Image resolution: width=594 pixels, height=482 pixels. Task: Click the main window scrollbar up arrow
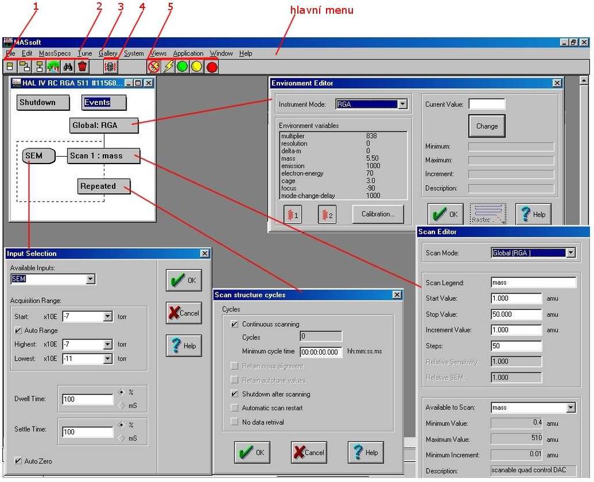pos(584,80)
